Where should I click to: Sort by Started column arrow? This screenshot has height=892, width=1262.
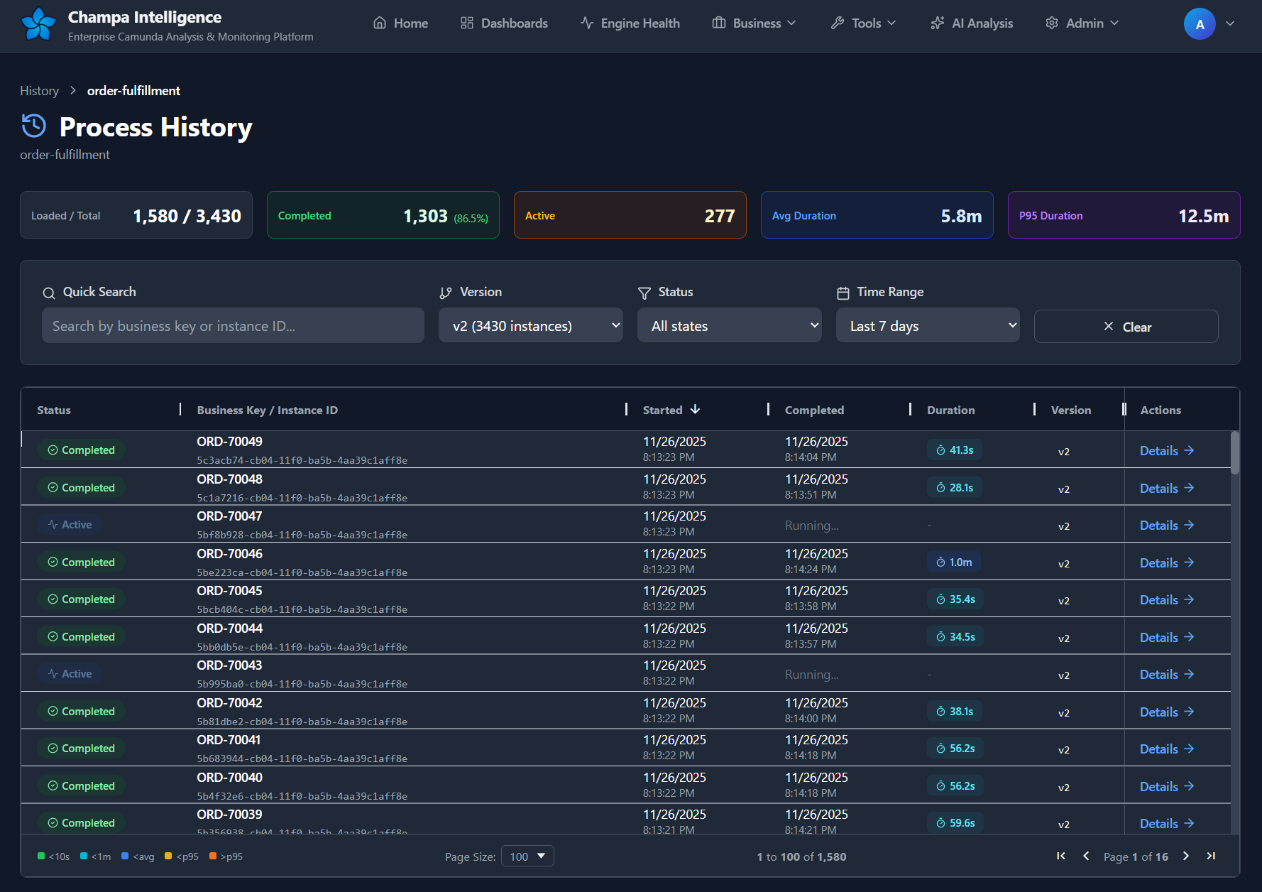(x=695, y=410)
